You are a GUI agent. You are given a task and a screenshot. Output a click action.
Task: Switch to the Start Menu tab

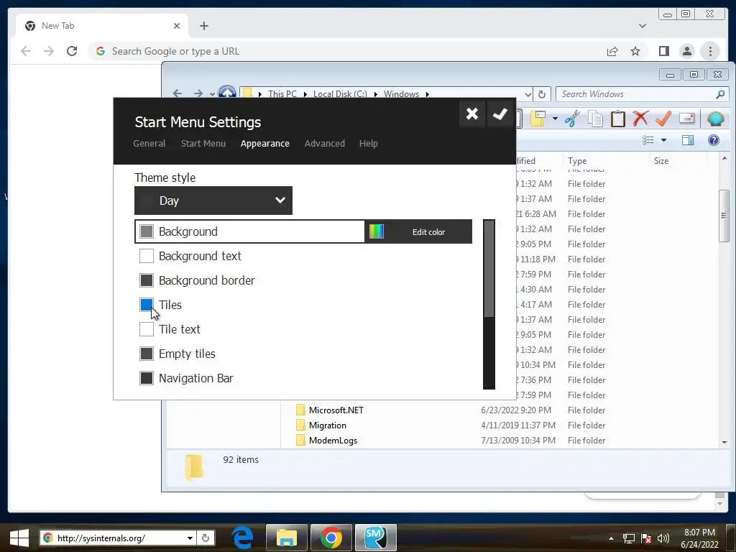coord(203,143)
